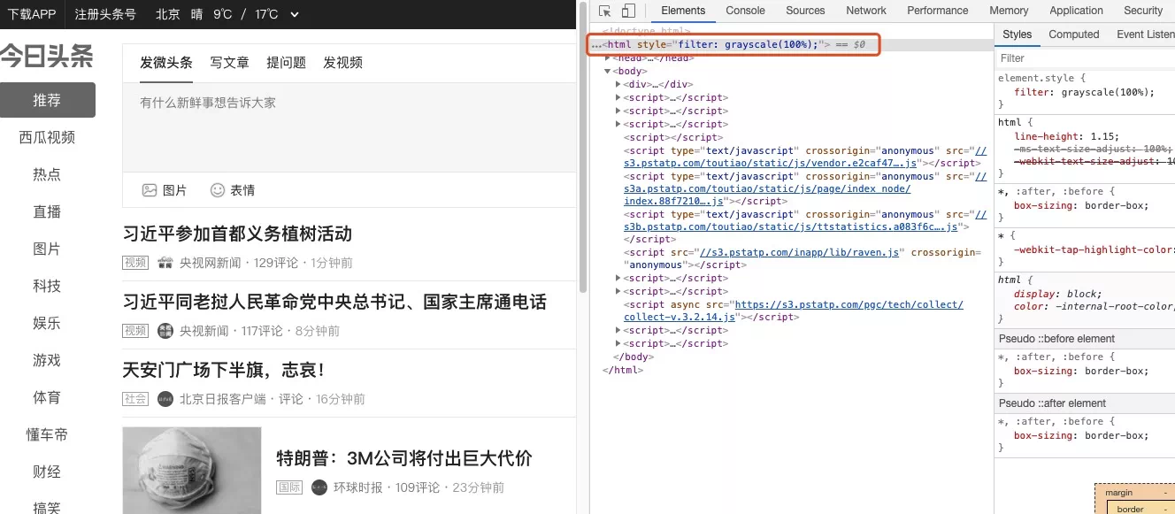1175x514 pixels.
Task: Click the ellipsis before the html tag
Action: tap(596, 44)
